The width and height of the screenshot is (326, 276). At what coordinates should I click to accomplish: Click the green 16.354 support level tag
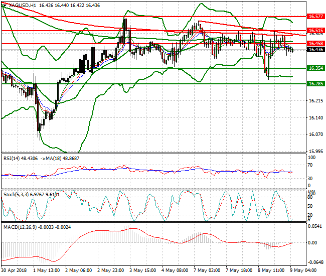[315, 68]
